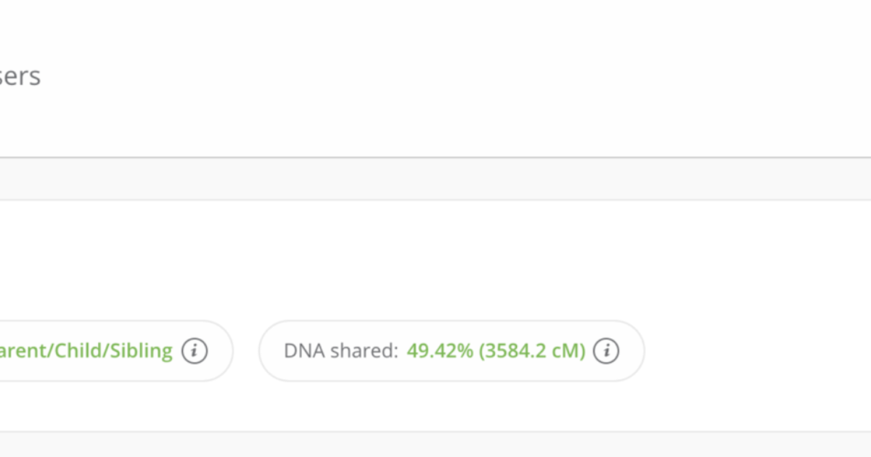The image size is (871, 457).
Task: Click info icon beside Parent/Child/Sibling relationship
Action: (x=194, y=351)
